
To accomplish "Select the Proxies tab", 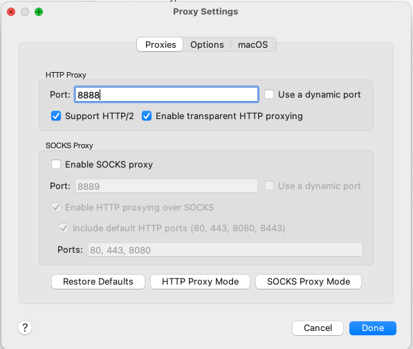I will pyautogui.click(x=160, y=44).
